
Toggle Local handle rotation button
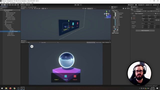coord(28,5)
